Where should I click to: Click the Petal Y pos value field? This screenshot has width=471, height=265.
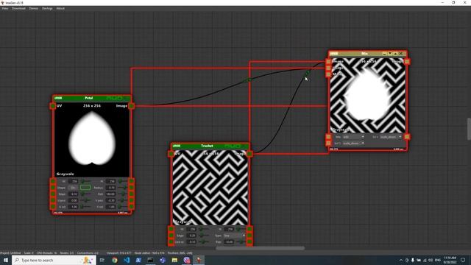click(111, 200)
